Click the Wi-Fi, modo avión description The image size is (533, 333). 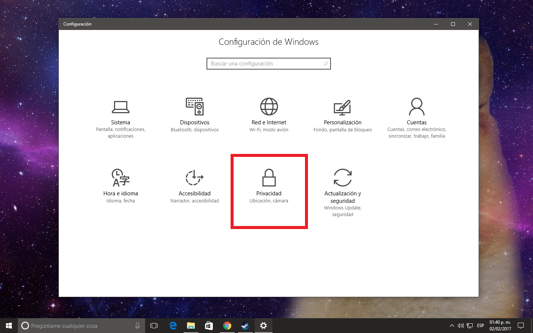[x=269, y=130]
